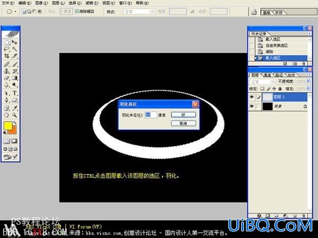The width and height of the screenshot is (318, 238).
Task: Open 画笔 tab in palette well
Action: click(x=267, y=13)
